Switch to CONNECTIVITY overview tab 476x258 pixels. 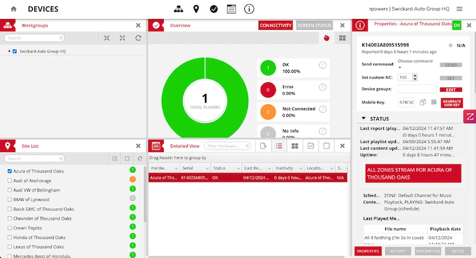tap(275, 25)
